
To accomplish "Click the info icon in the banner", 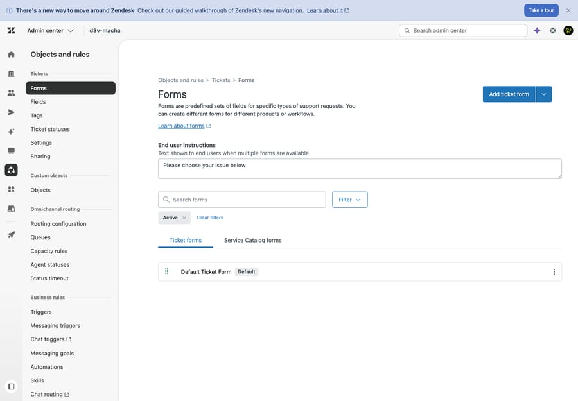I will (9, 11).
